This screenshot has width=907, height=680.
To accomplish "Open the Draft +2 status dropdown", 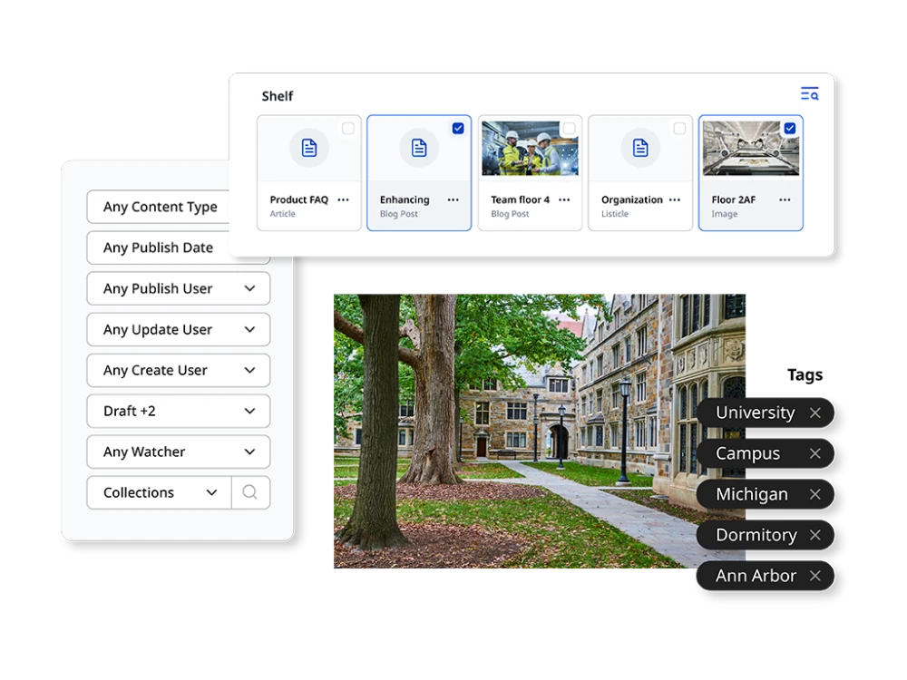I will 178,411.
